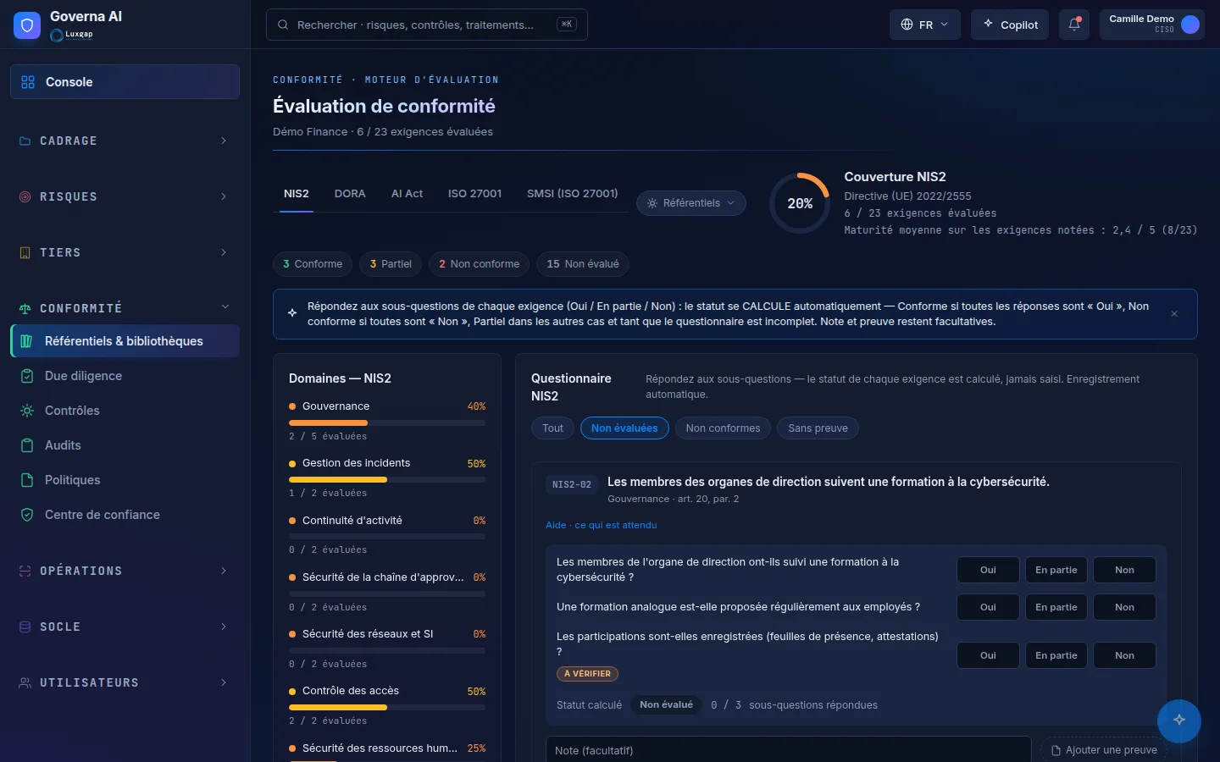
Task: Click the Audits clipboard icon
Action: click(x=27, y=445)
